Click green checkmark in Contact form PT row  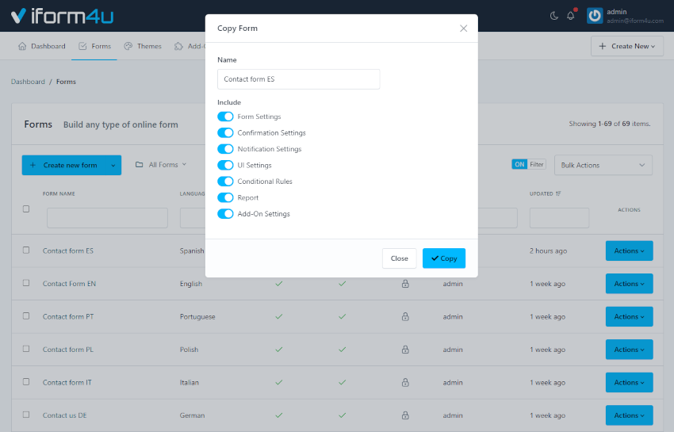(x=278, y=316)
